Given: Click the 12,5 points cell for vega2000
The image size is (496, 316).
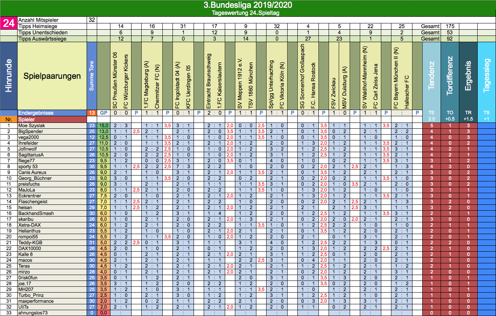Looking at the screenshot, I should [x=104, y=137].
